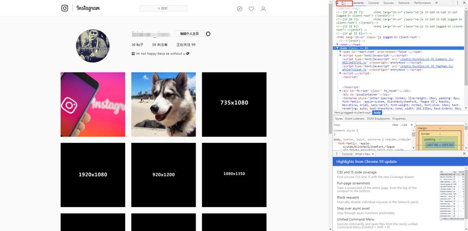Toggle the device toolbar icon in DevTools
Screen dimensions: 468x231
(343, 3)
